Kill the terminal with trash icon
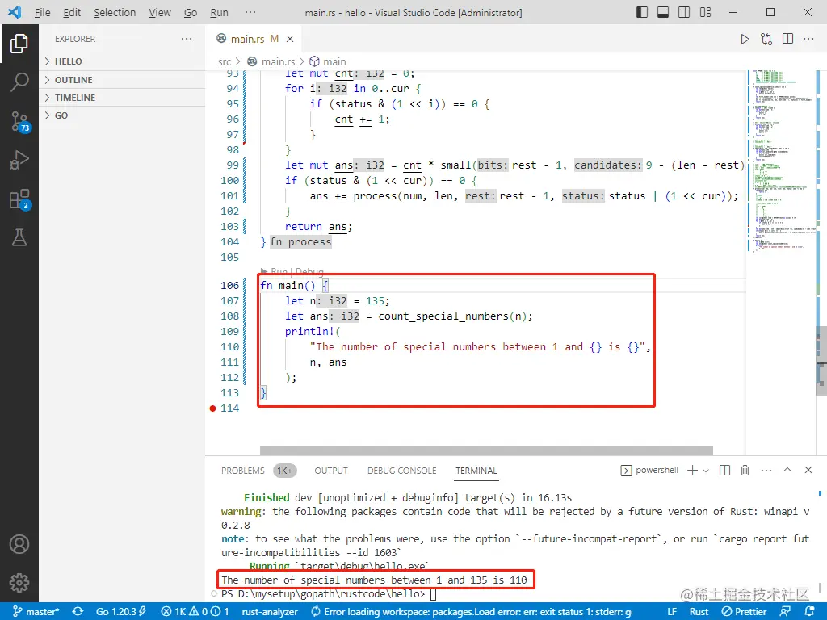The image size is (827, 620). coord(745,471)
